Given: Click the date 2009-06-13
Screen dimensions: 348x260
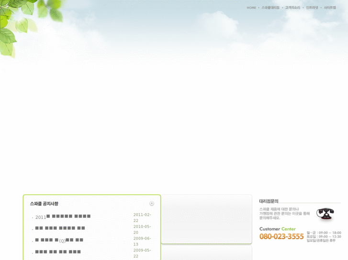Looking at the screenshot, I should point(142,241).
